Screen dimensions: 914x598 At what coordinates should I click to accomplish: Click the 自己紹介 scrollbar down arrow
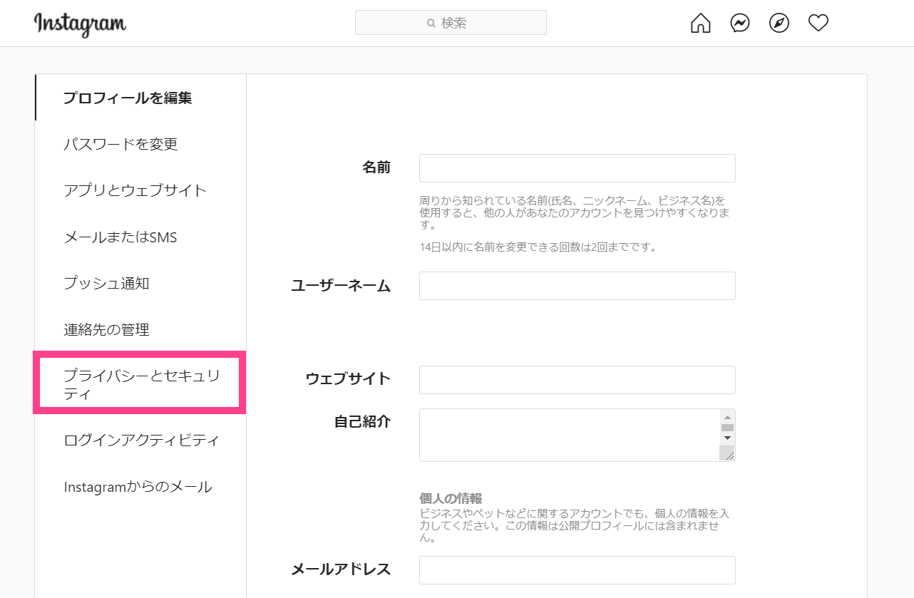[727, 438]
